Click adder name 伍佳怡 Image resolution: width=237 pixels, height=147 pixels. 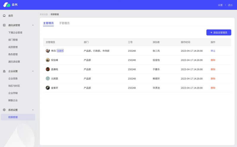tap(156, 60)
